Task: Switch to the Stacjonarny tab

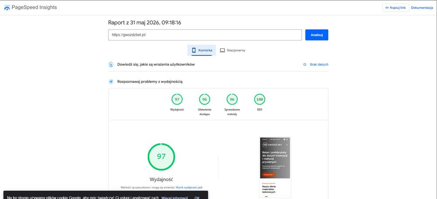Action: point(233,50)
